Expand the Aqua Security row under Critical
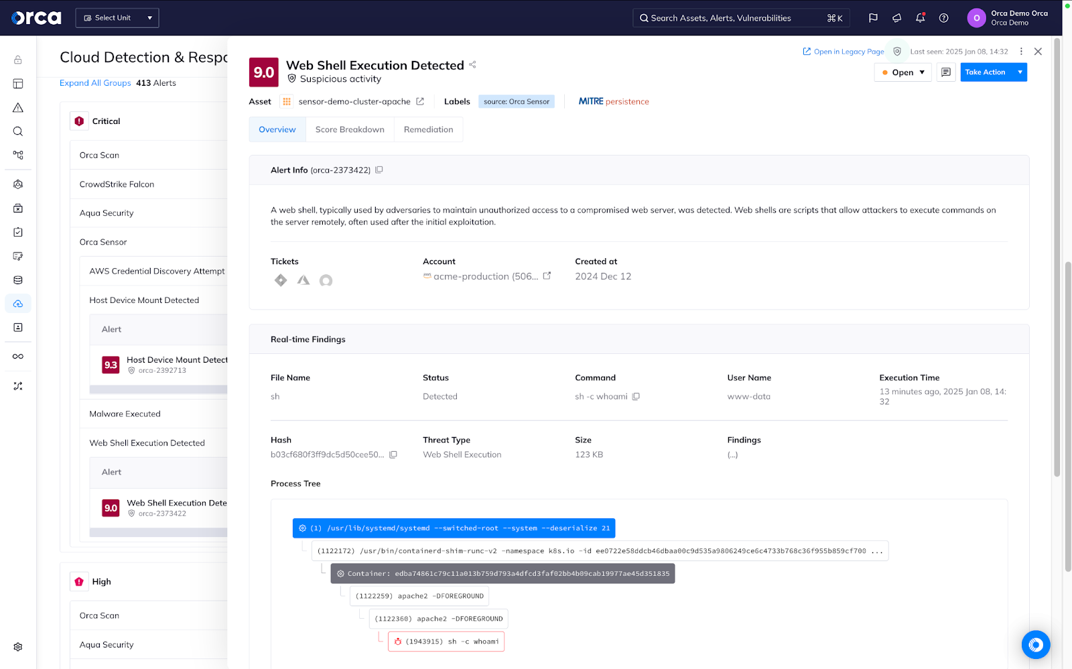The height and width of the screenshot is (669, 1072). 149,213
